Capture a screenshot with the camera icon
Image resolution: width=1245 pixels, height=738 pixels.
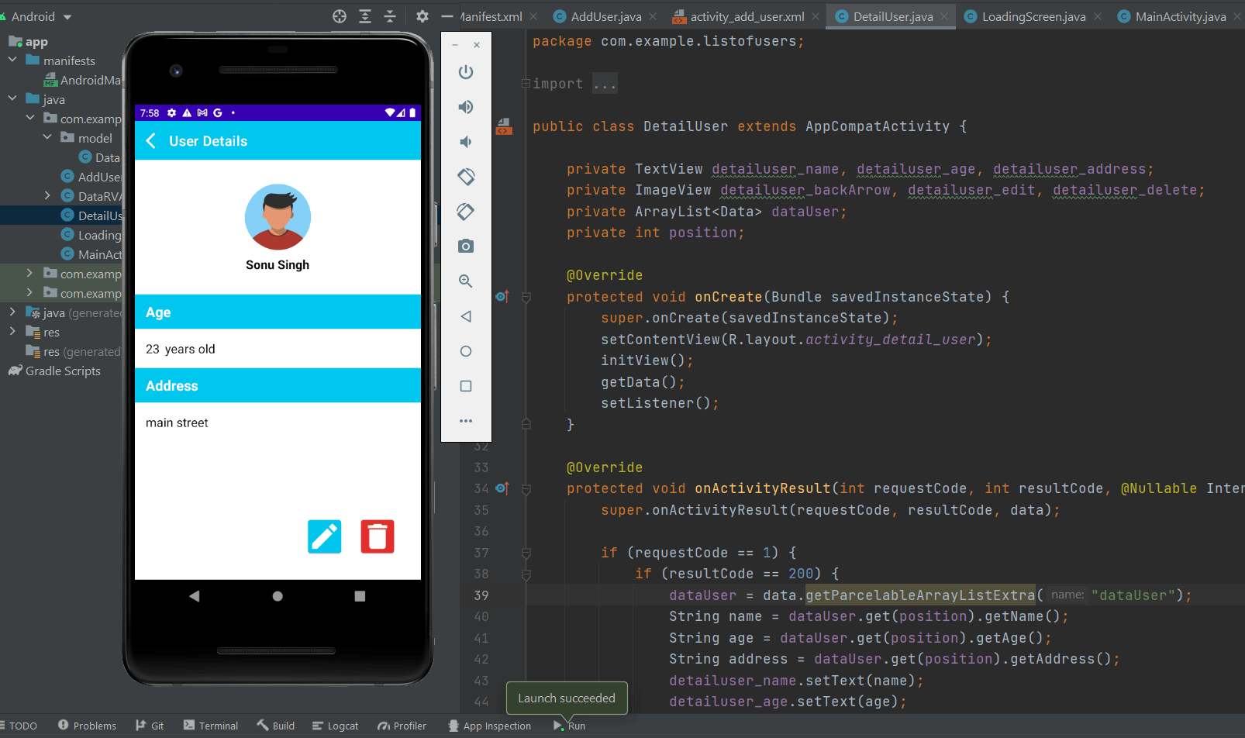(x=466, y=246)
